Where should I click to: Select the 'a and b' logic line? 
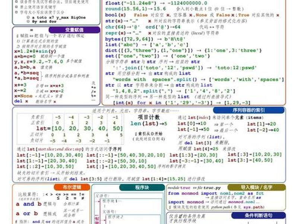29,204
